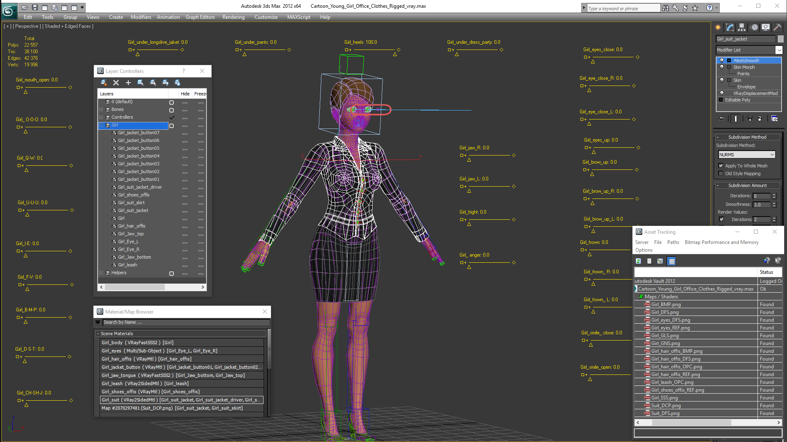Click Refresh icon in Asset Tracking toolbar
This screenshot has height=442, width=787.
pos(638,261)
